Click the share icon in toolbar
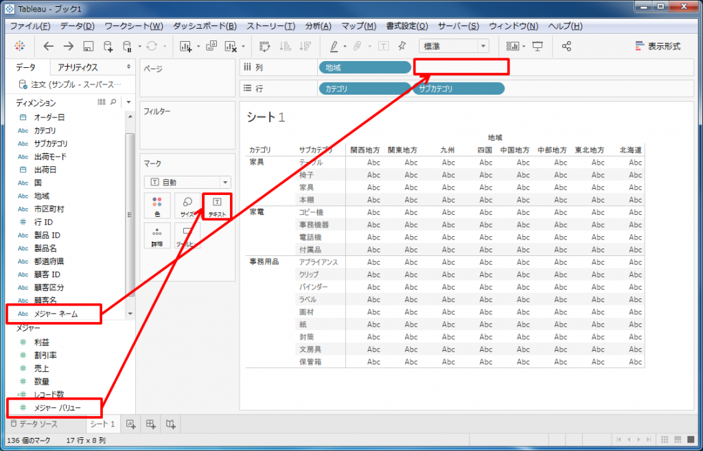Screen dimensions: 703x451 point(566,46)
